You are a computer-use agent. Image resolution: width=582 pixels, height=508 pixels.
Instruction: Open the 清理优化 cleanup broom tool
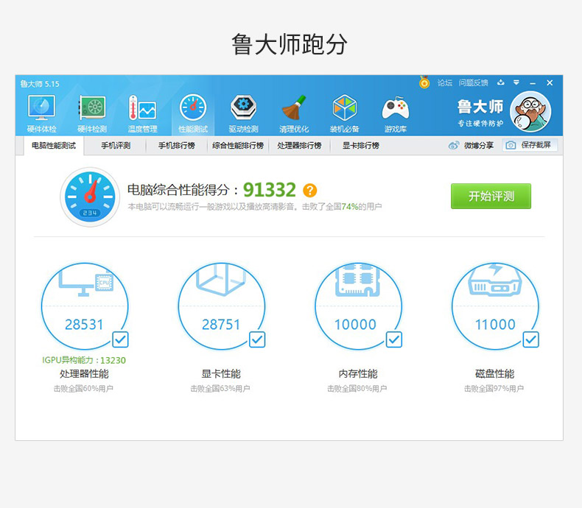tap(294, 114)
